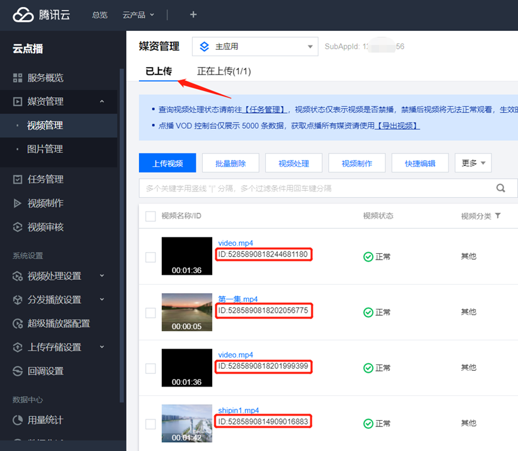518x451 pixels.
Task: Open the 服务概览 overview page
Action: [x=46, y=78]
